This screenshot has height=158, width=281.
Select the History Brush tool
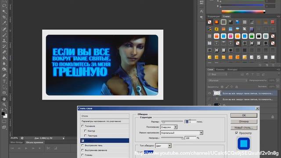click(x=4, y=46)
